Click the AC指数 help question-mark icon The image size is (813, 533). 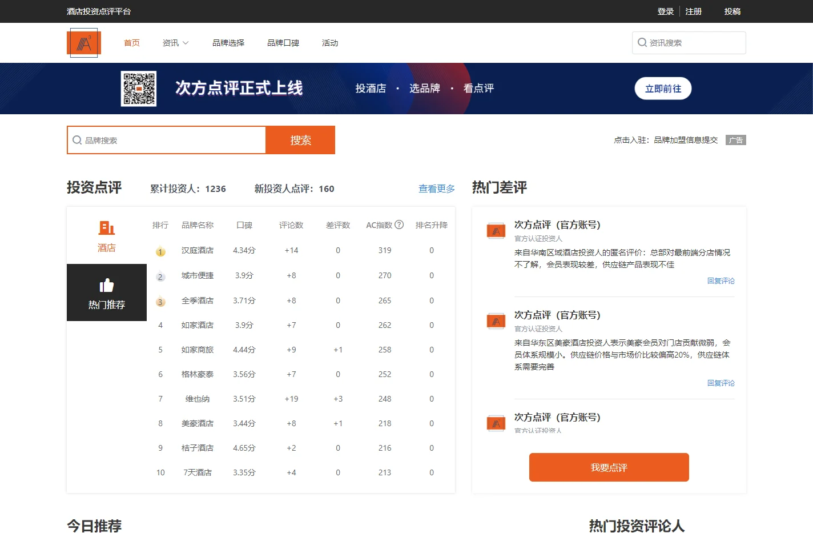(x=399, y=225)
